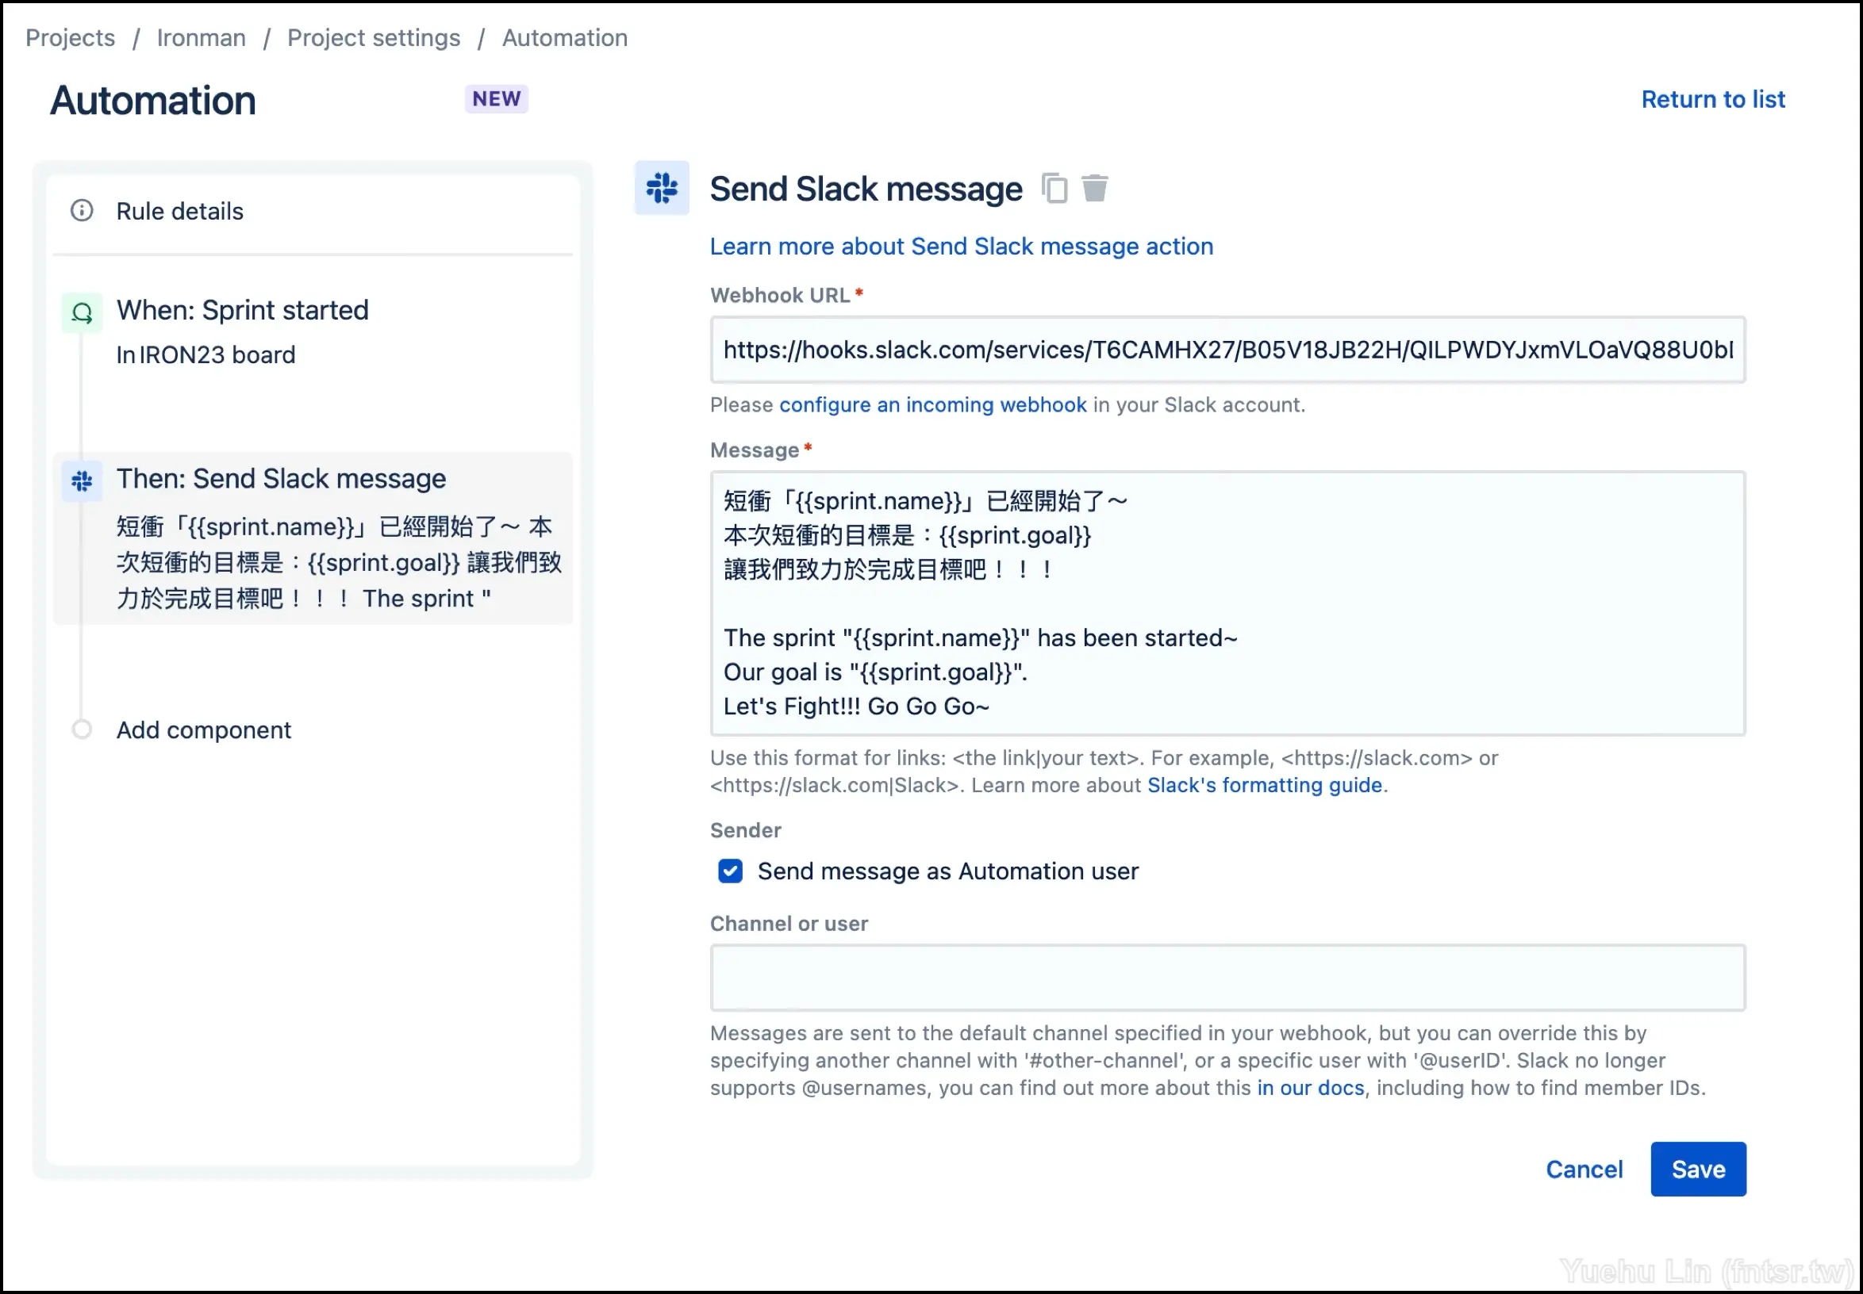The width and height of the screenshot is (1863, 1294).
Task: Click the copy/duplicate component icon
Action: click(x=1054, y=189)
